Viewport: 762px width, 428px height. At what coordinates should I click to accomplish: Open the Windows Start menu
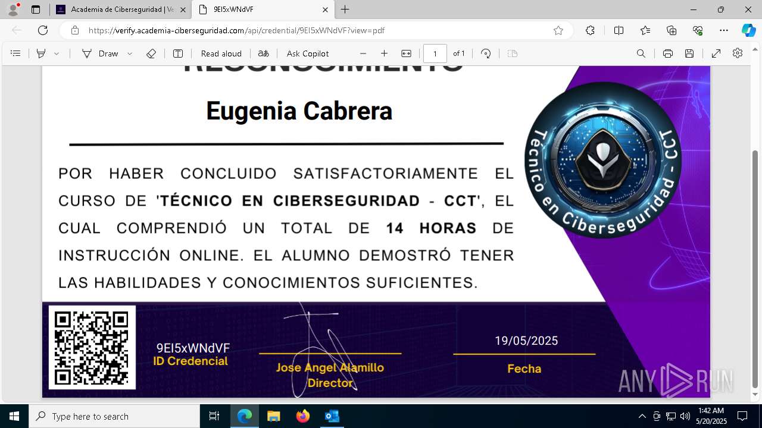14,416
